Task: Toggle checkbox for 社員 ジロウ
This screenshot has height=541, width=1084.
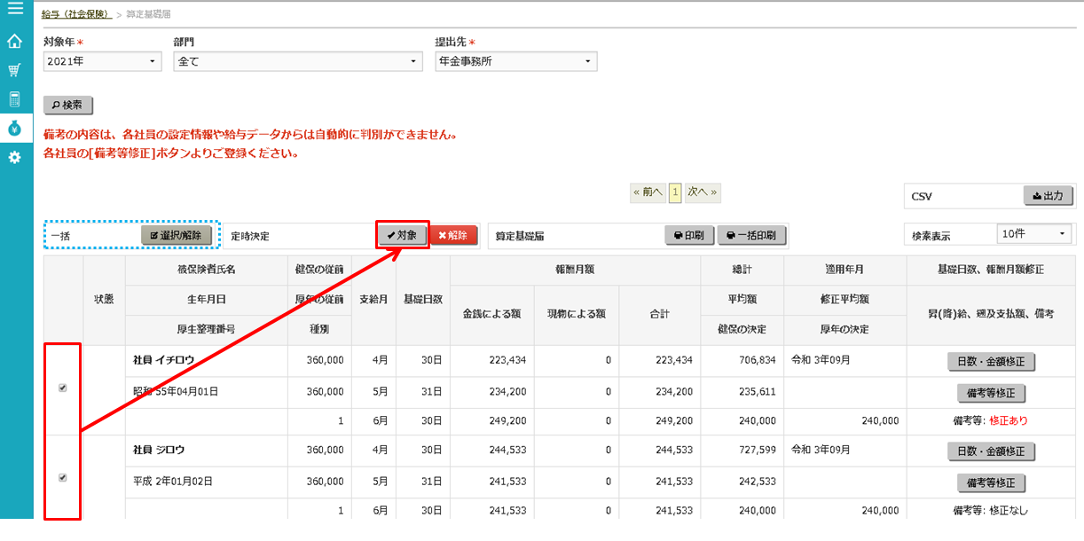Action: click(62, 478)
